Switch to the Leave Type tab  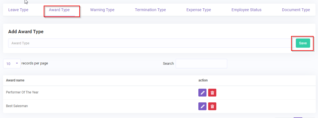[18, 10]
